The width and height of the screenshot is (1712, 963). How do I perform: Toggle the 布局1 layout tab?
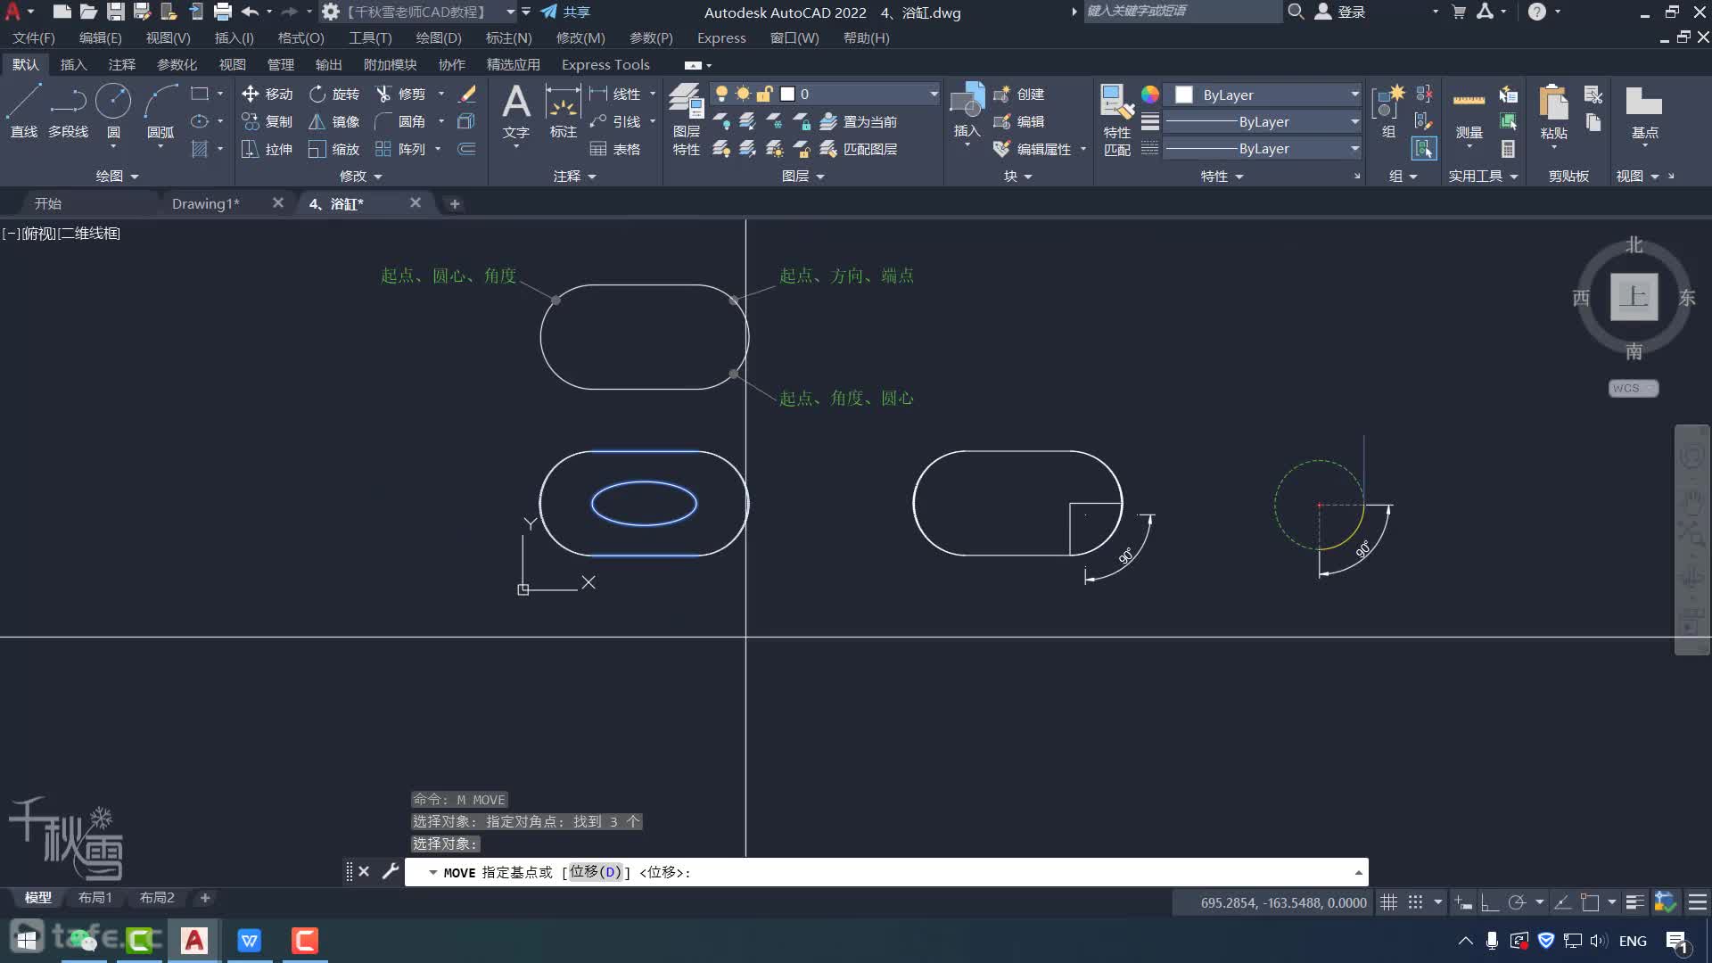94,897
